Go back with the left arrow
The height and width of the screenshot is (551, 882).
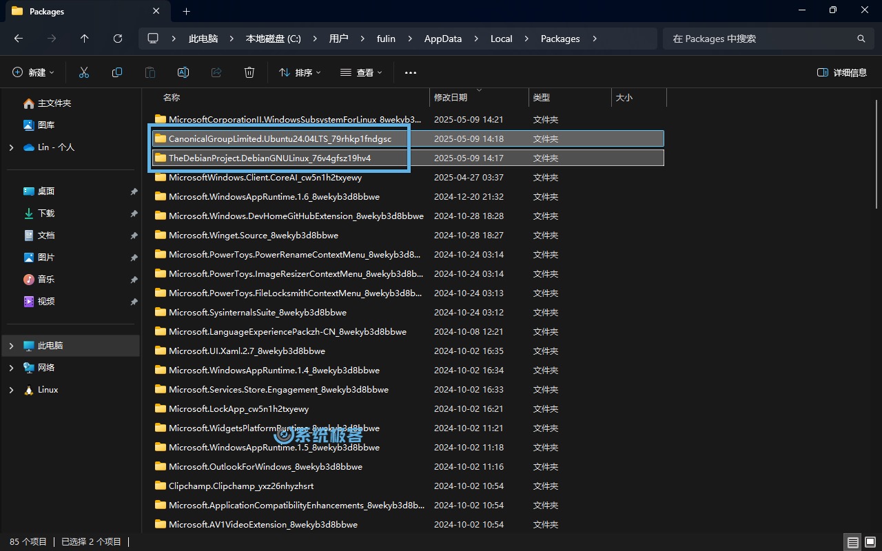coord(19,39)
